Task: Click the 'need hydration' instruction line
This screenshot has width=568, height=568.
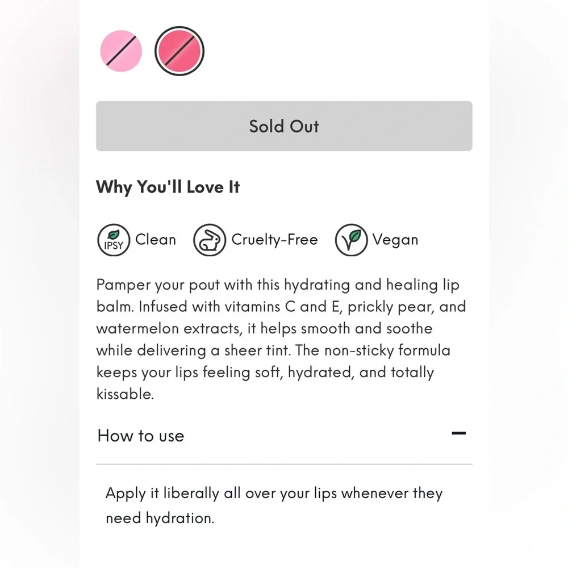Action: point(160,518)
